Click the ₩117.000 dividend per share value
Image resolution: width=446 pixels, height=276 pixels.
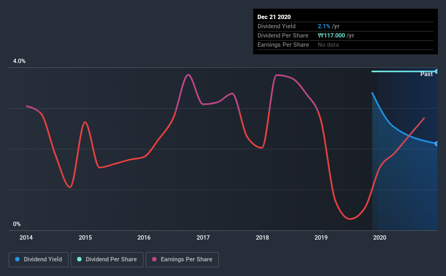331,35
